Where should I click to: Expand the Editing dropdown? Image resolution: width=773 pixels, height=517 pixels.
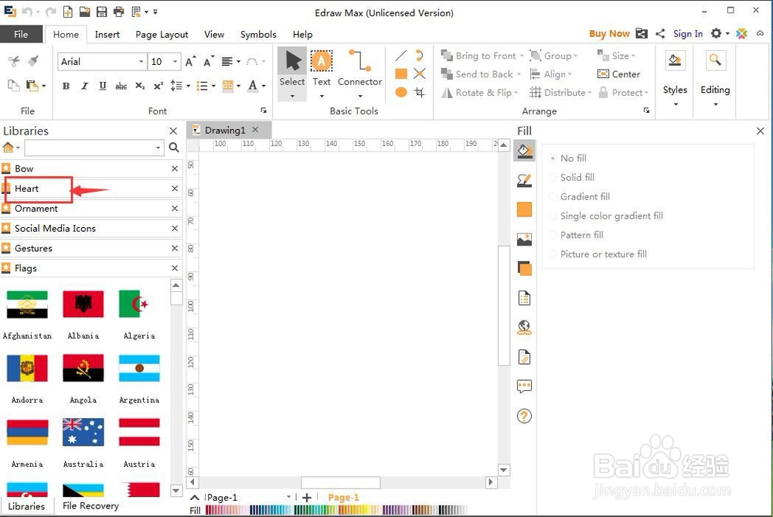click(x=715, y=104)
